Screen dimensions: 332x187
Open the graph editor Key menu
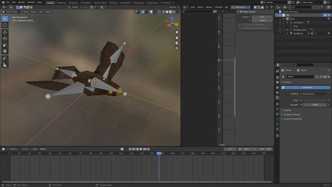click(227, 7)
